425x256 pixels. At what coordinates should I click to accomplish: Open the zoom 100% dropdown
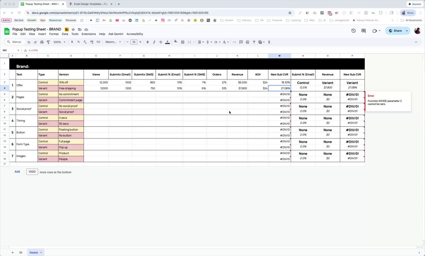point(59,42)
